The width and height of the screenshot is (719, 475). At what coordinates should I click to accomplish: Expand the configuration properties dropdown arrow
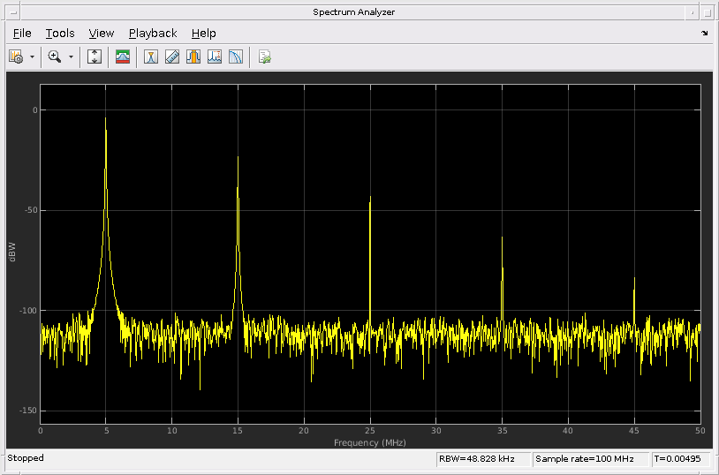(33, 57)
